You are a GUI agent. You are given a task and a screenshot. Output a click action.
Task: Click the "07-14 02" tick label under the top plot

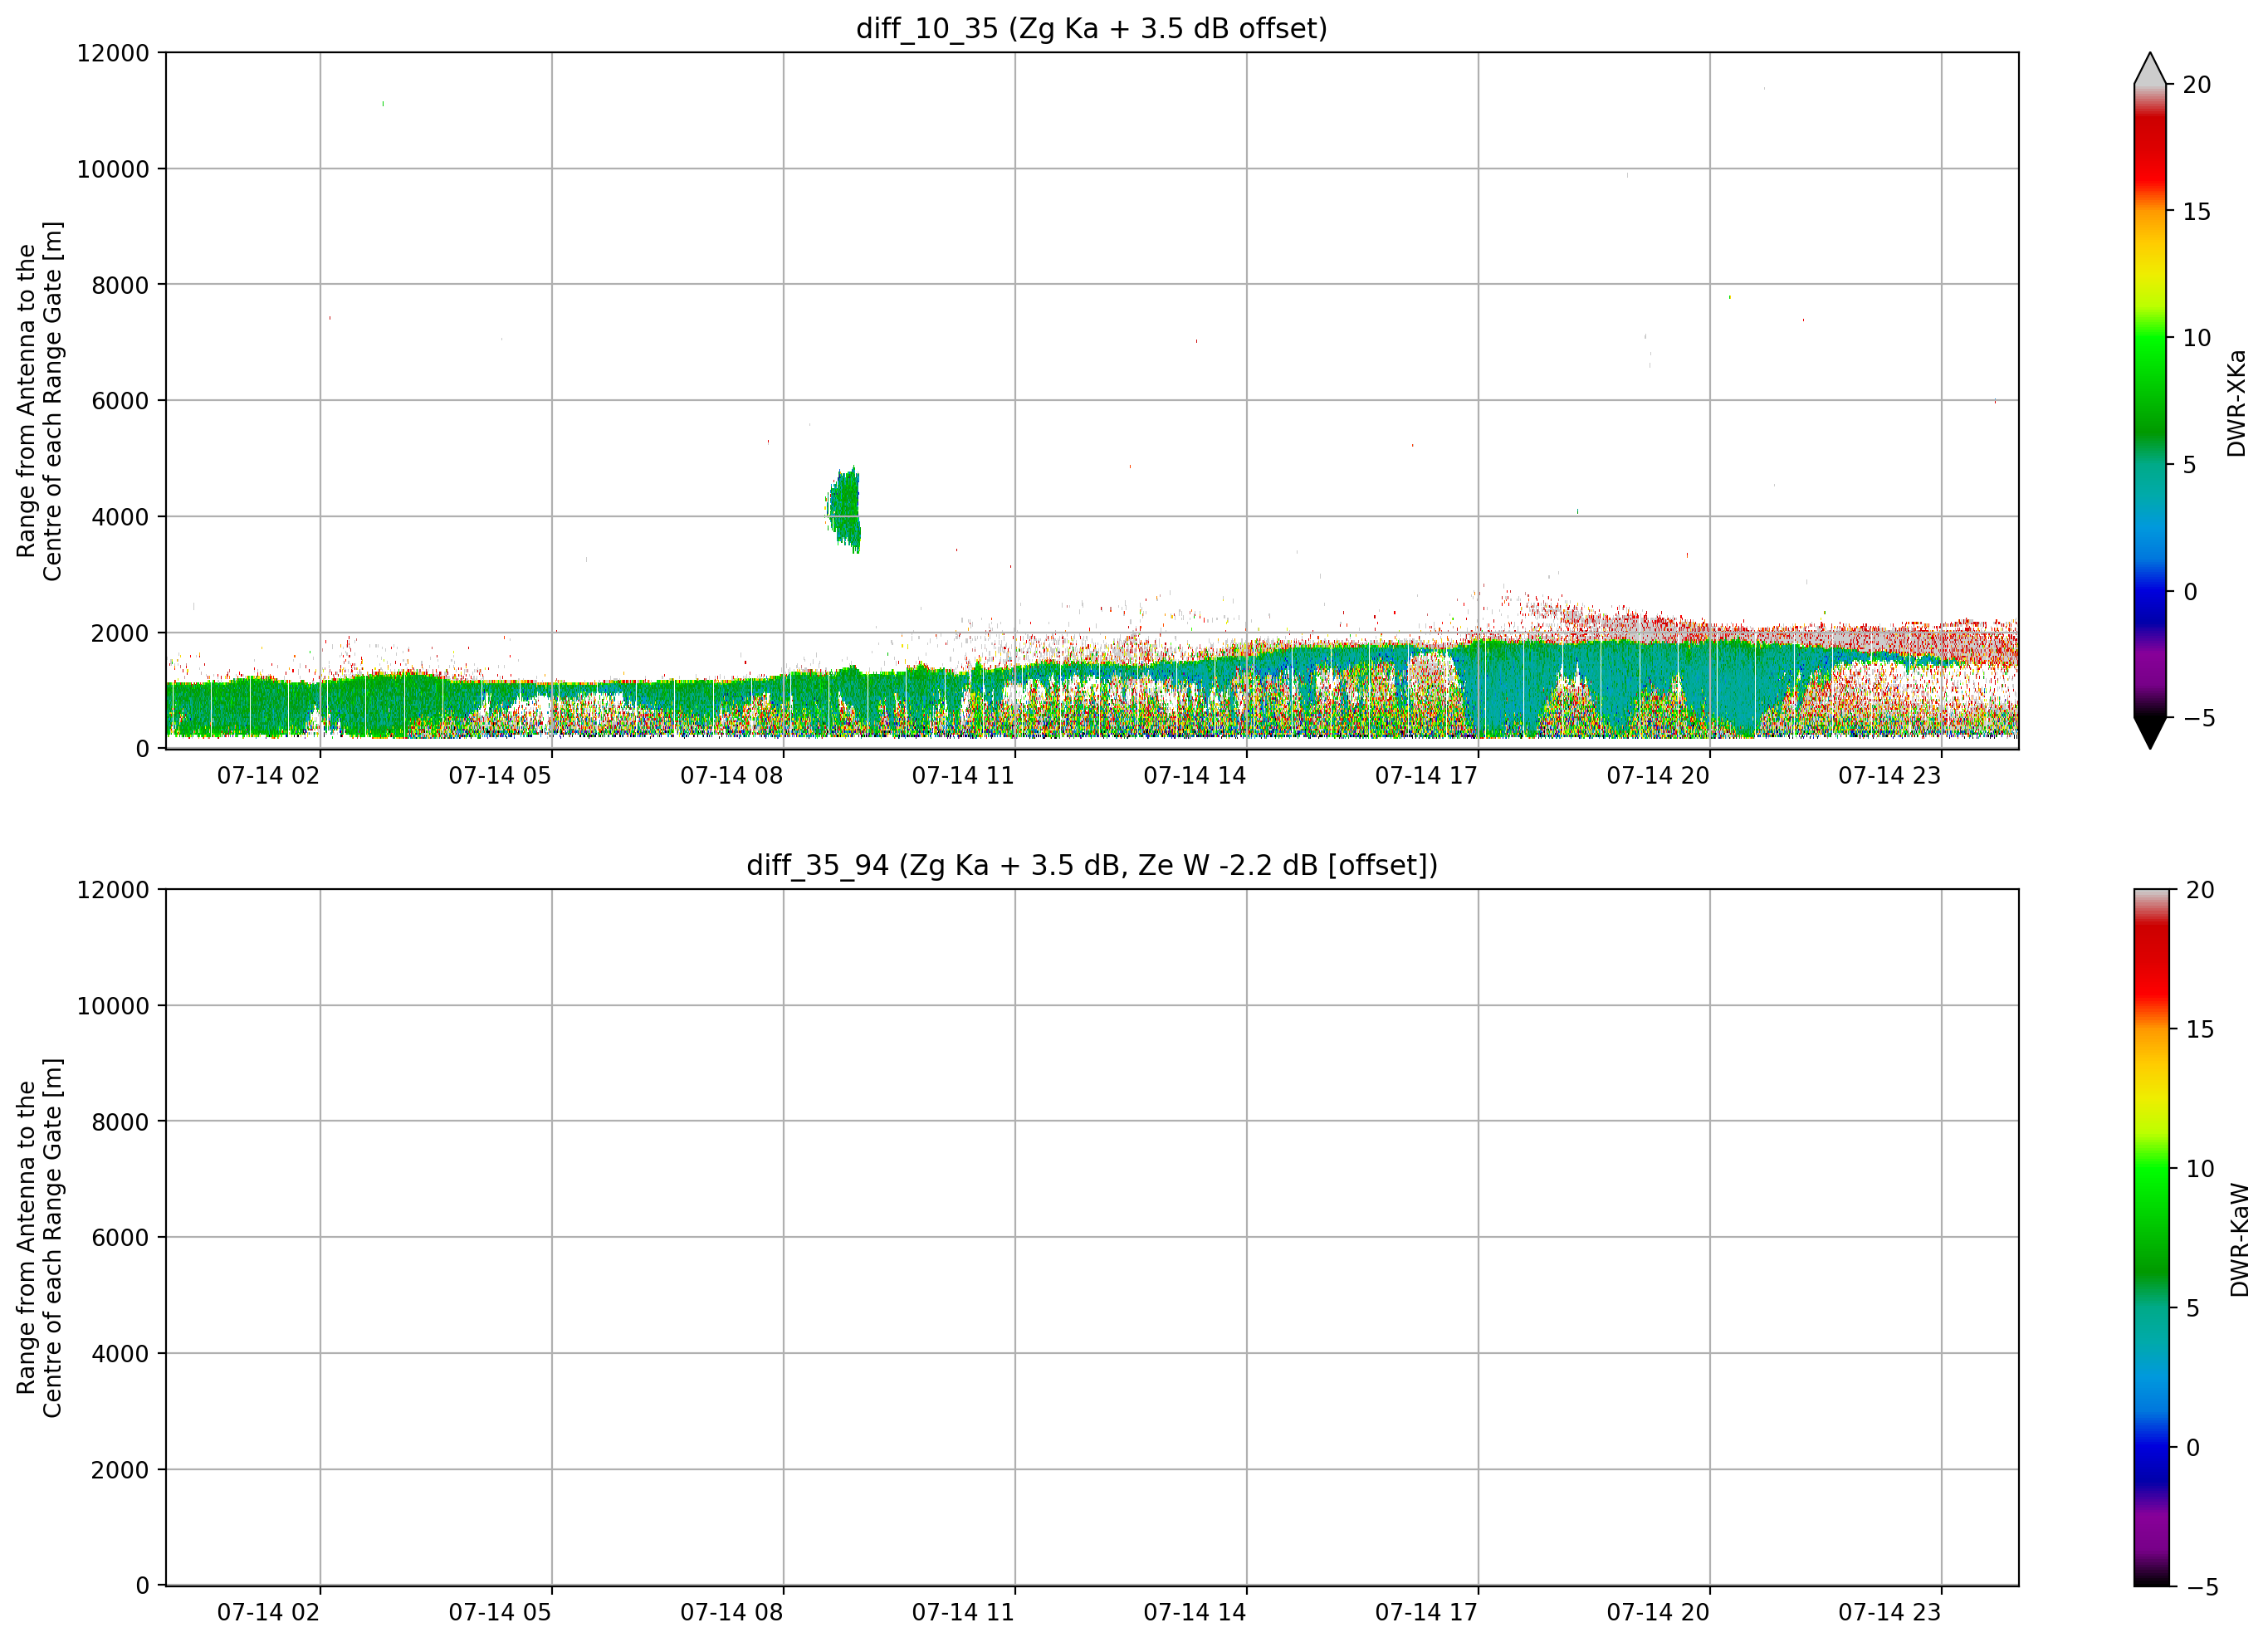click(268, 775)
